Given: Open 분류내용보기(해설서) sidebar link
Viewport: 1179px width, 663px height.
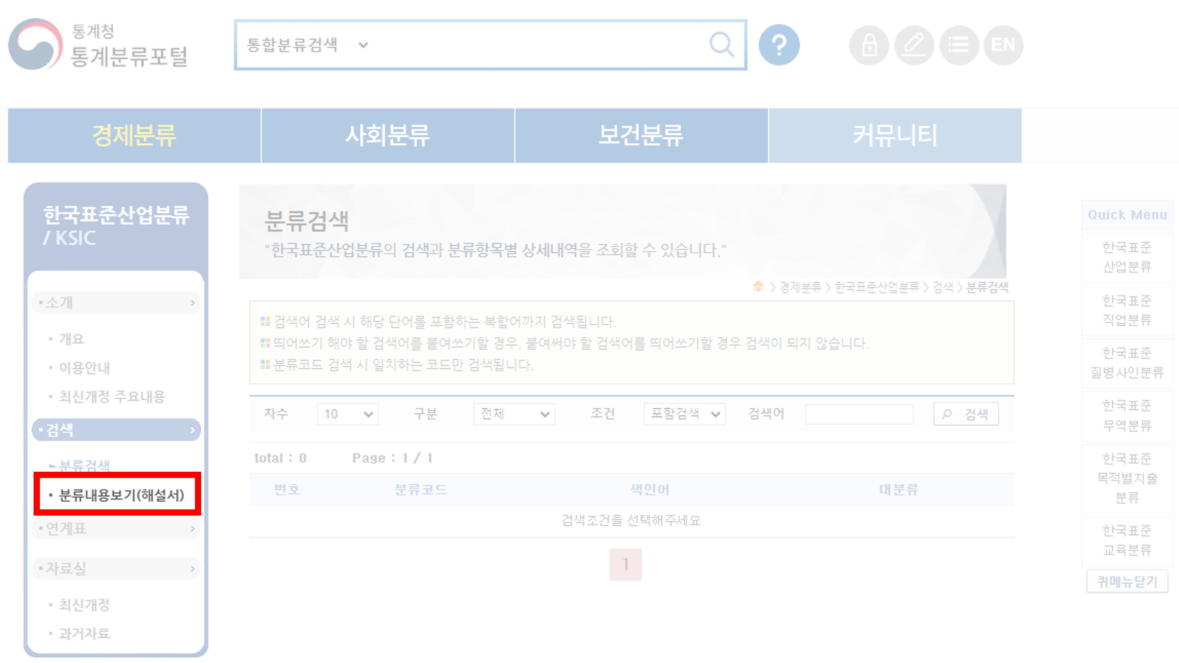Looking at the screenshot, I should point(121,495).
